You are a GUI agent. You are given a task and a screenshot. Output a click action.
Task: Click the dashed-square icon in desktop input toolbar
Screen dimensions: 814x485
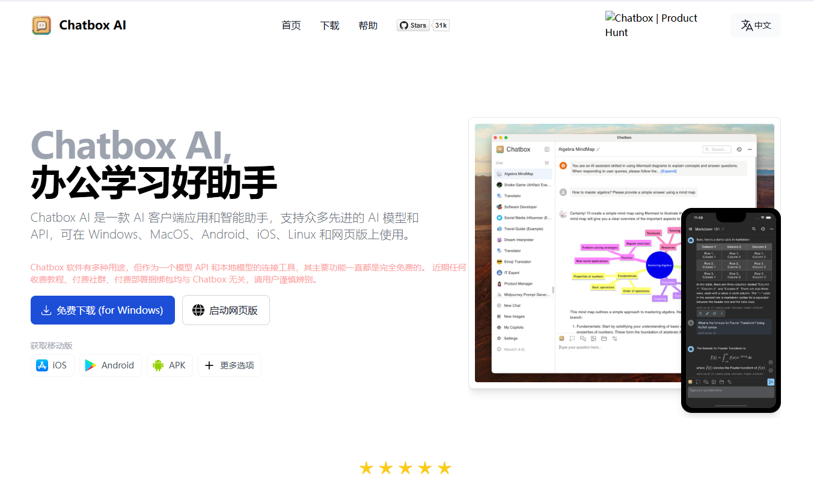pyautogui.click(x=572, y=338)
